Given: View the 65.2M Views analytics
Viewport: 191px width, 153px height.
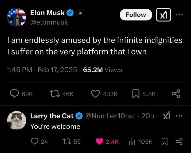Looking at the screenshot, I should pyautogui.click(x=103, y=70).
